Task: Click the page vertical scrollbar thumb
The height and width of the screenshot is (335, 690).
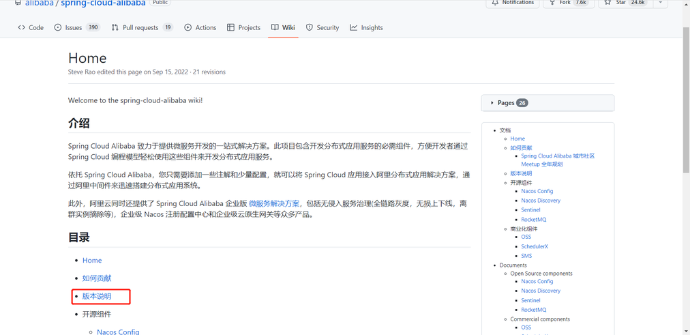Action: [x=686, y=99]
